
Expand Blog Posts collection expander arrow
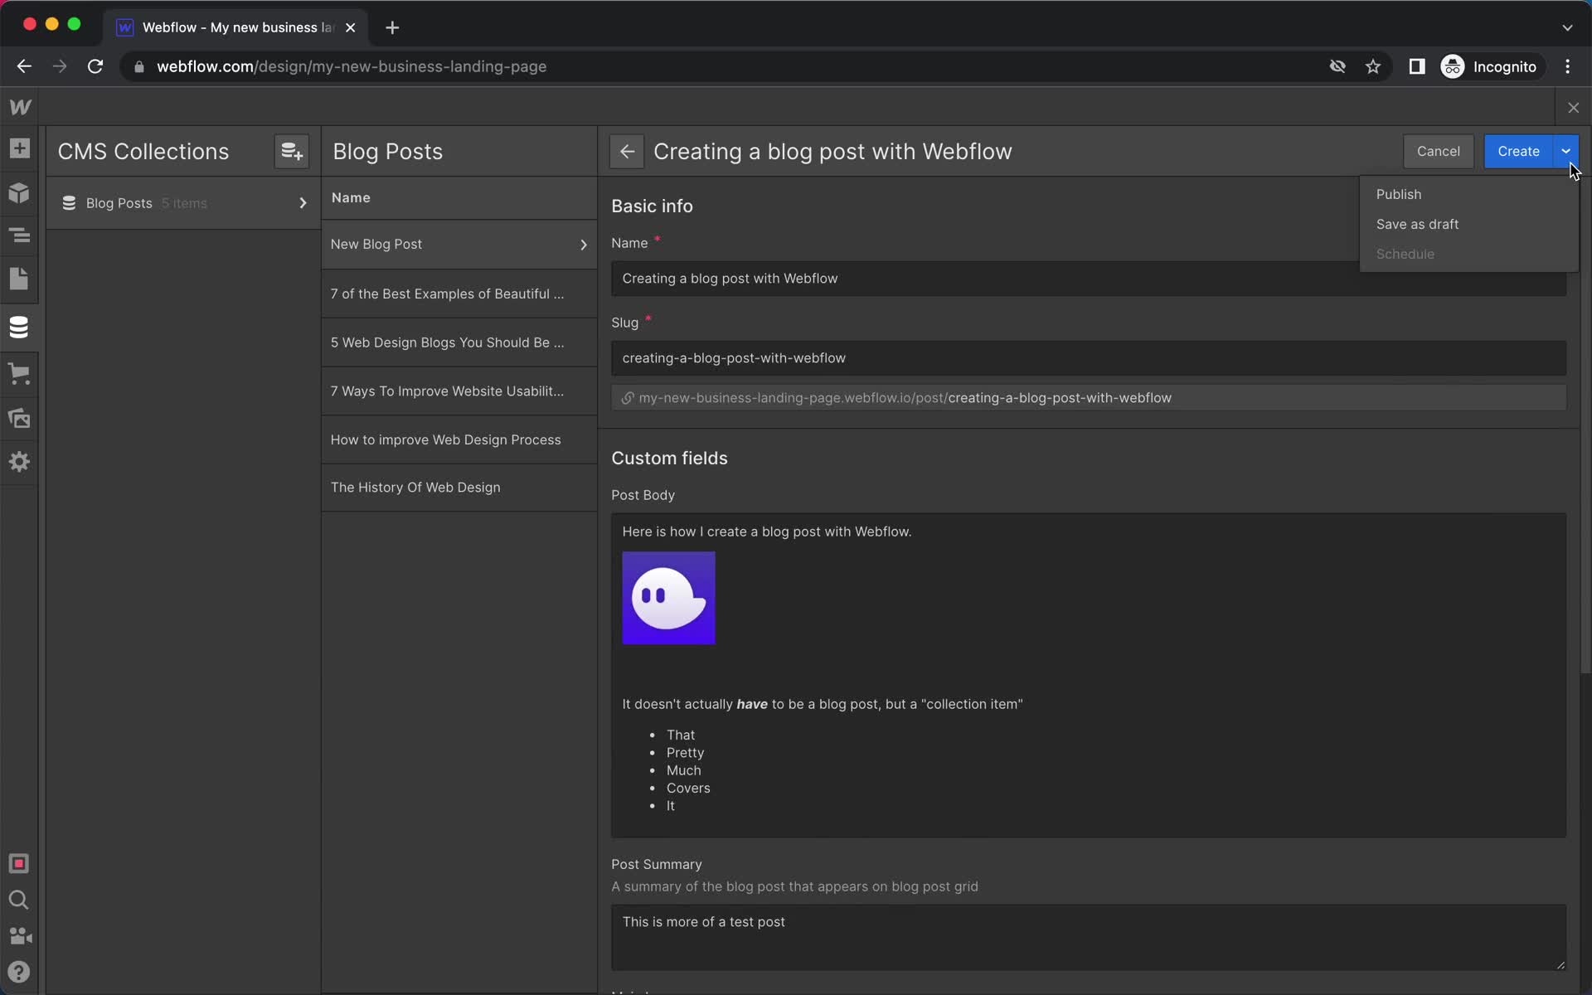303,203
